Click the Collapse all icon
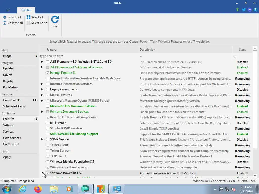The image size is (259, 194). [5, 23]
